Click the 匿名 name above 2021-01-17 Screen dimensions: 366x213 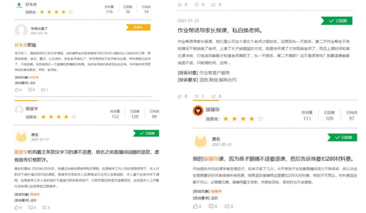point(35,135)
